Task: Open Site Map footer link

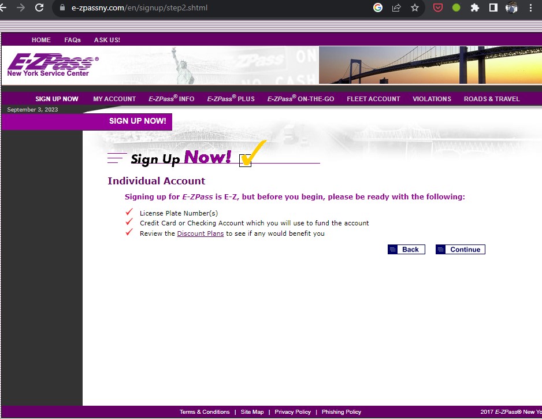Action: click(x=253, y=412)
